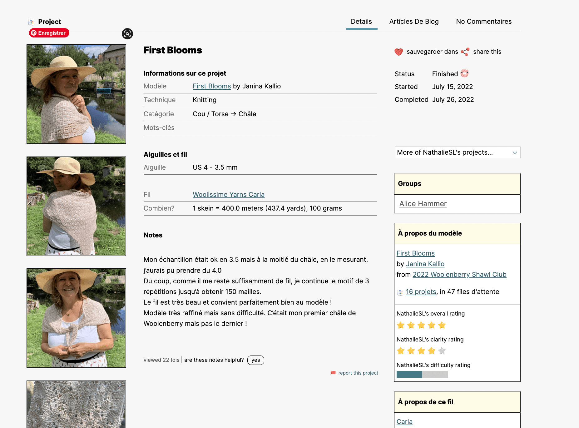The width and height of the screenshot is (579, 428).
Task: Open the No Commentaires tab
Action: coord(483,22)
